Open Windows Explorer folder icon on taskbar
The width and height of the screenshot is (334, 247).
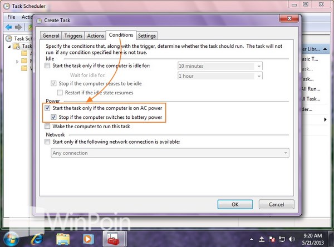tap(62, 239)
